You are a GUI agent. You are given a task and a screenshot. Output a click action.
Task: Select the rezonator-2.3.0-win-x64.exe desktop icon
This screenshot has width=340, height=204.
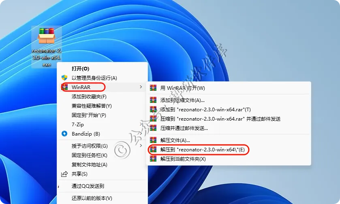pyautogui.click(x=47, y=47)
